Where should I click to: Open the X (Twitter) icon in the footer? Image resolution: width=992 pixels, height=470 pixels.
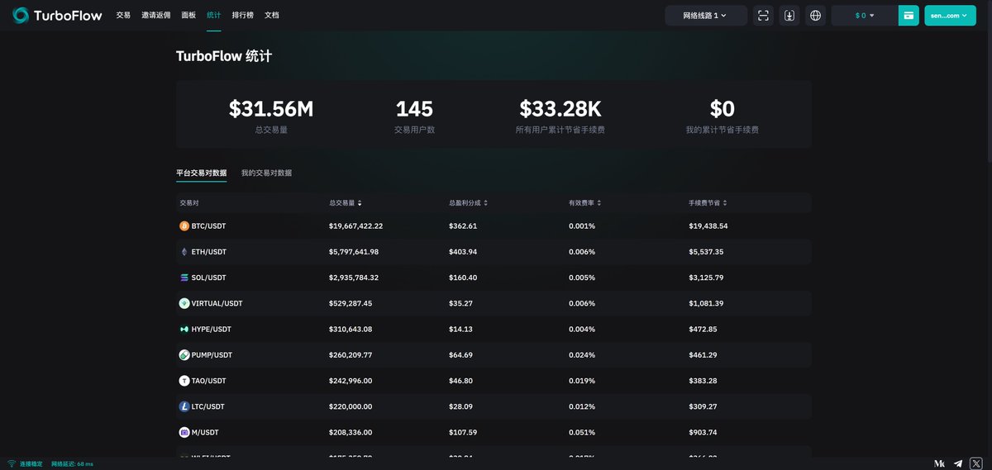click(x=976, y=463)
